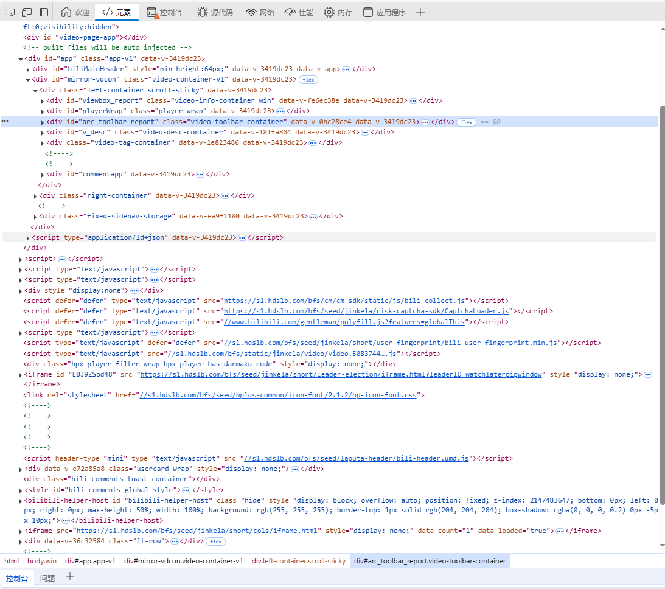Expand the arc_toolbar_report div node
Viewport: 665px width, 589px height.
(43, 122)
